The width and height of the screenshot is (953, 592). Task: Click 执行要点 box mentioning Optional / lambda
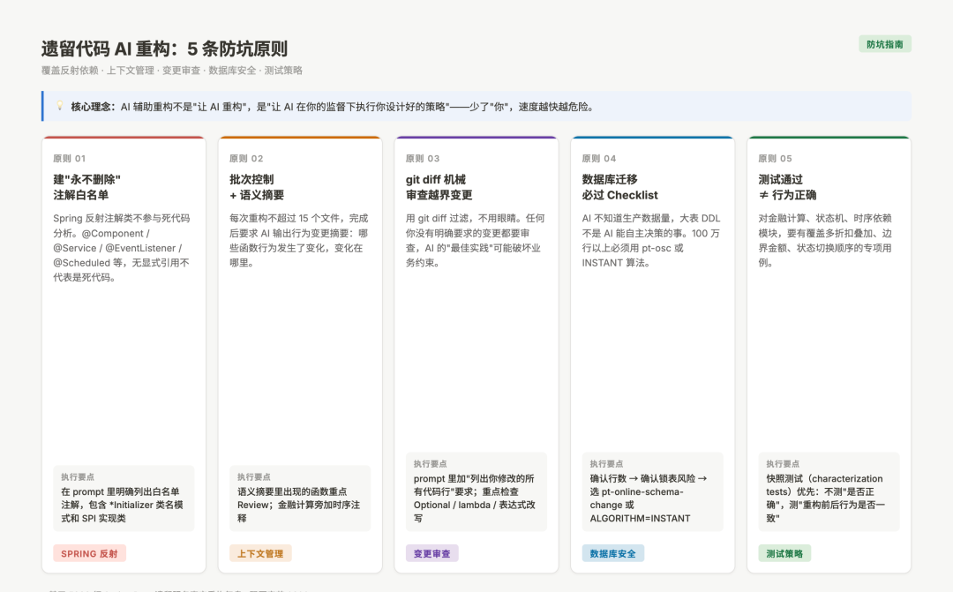(x=476, y=491)
